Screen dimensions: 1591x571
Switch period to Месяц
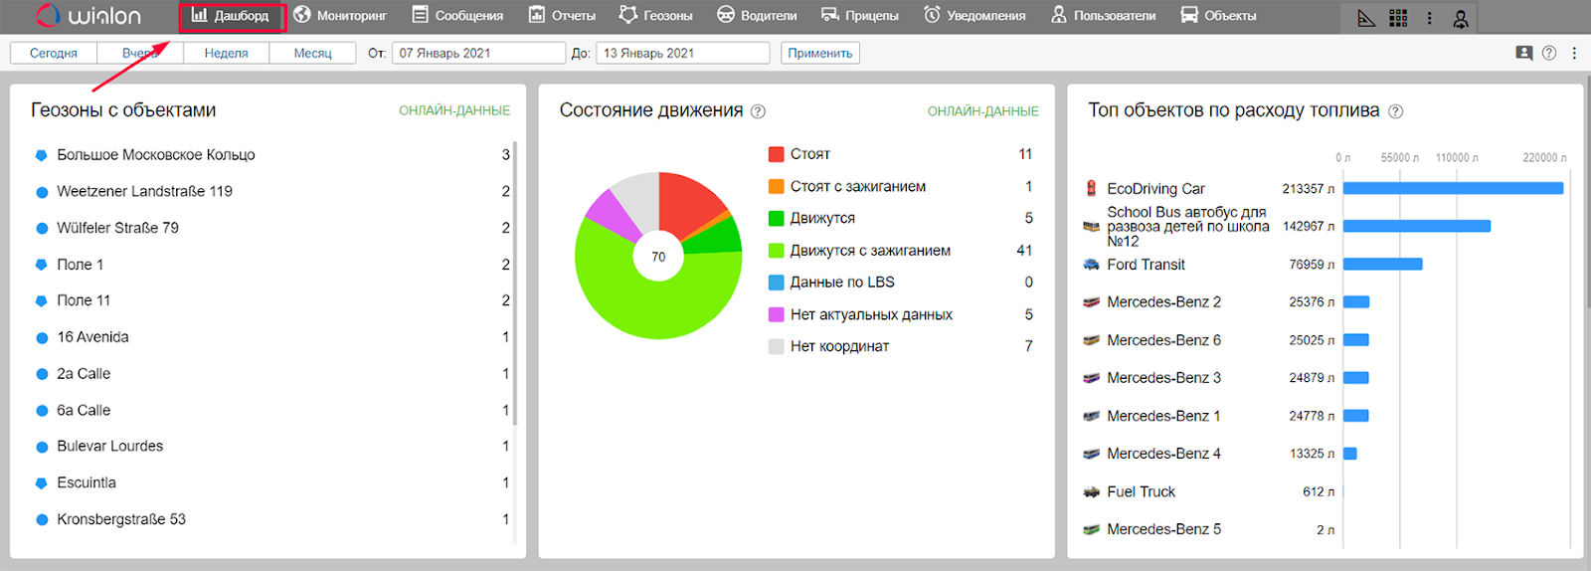click(312, 53)
